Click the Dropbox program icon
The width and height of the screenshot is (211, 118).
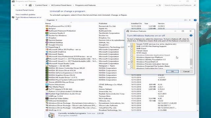click(x=47, y=38)
